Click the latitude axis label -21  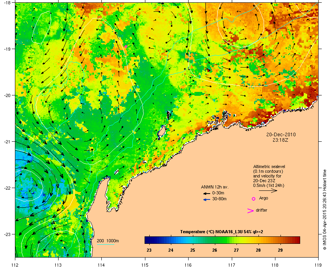click(7, 142)
